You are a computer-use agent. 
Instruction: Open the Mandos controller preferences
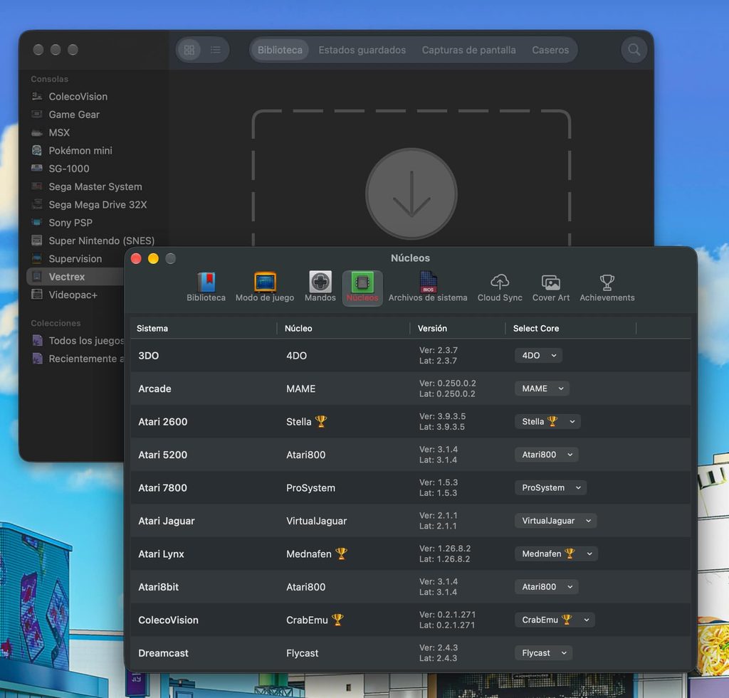coord(320,287)
